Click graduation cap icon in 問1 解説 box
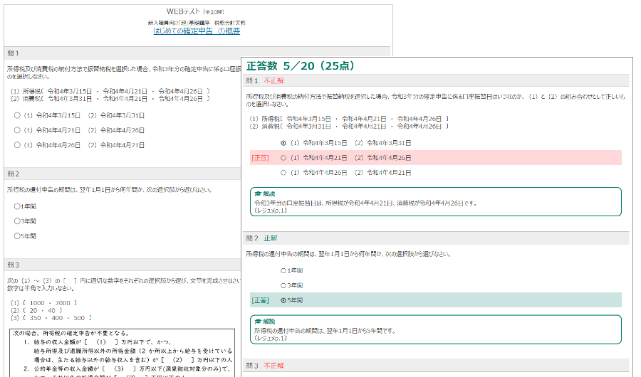The width and height of the screenshot is (641, 377). pos(258,193)
